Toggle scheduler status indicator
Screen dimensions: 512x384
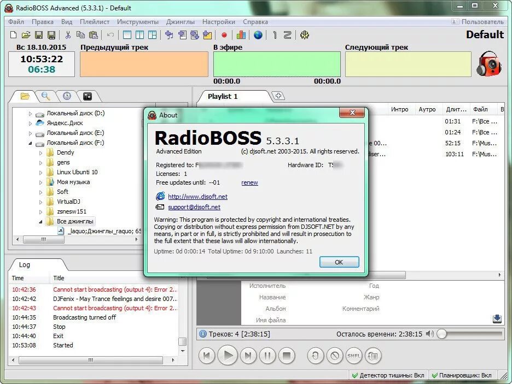coord(462,375)
